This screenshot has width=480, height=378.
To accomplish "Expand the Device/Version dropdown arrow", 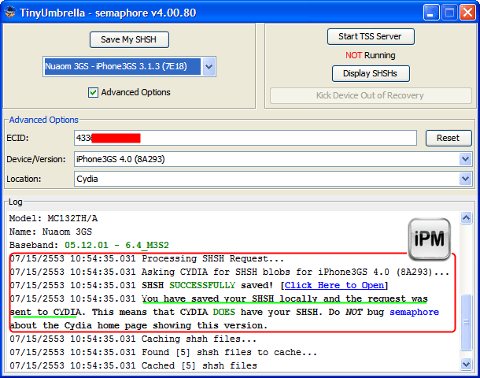I will (465, 159).
